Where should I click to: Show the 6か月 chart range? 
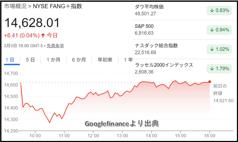tap(79, 60)
